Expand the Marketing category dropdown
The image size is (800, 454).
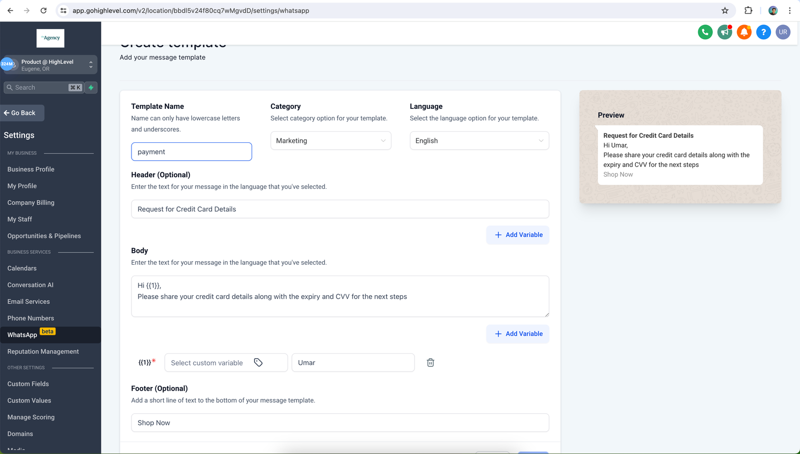[330, 141]
